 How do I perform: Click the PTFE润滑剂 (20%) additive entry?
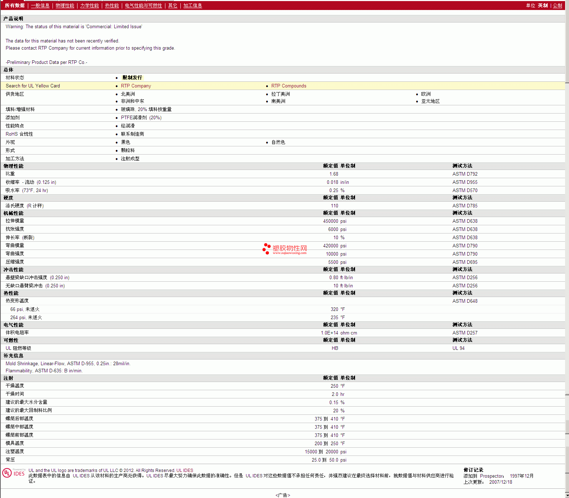(x=141, y=117)
